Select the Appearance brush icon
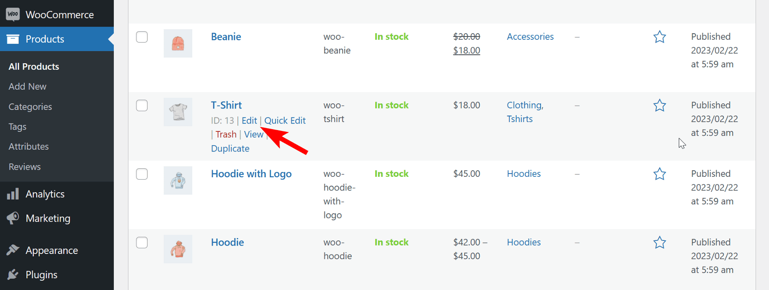 pos(13,250)
